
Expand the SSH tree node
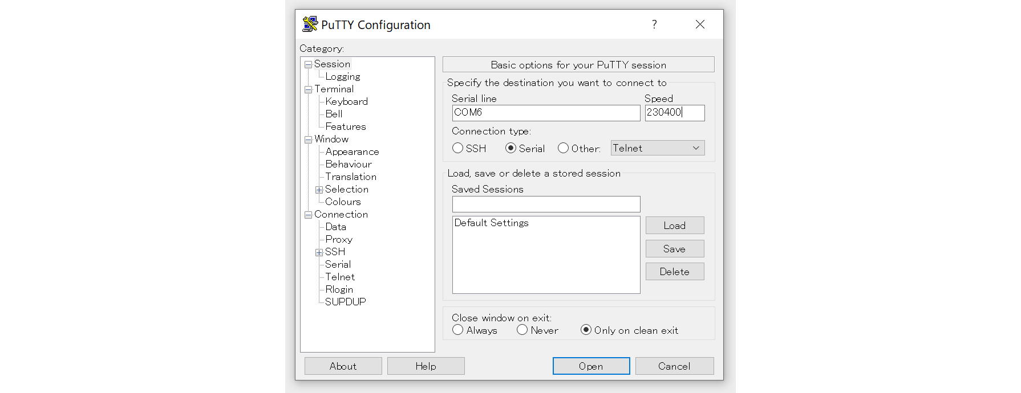319,252
